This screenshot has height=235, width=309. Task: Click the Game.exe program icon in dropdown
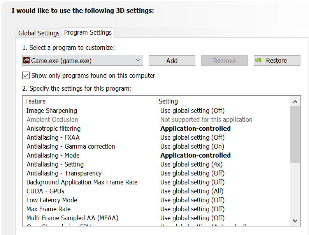27,60
